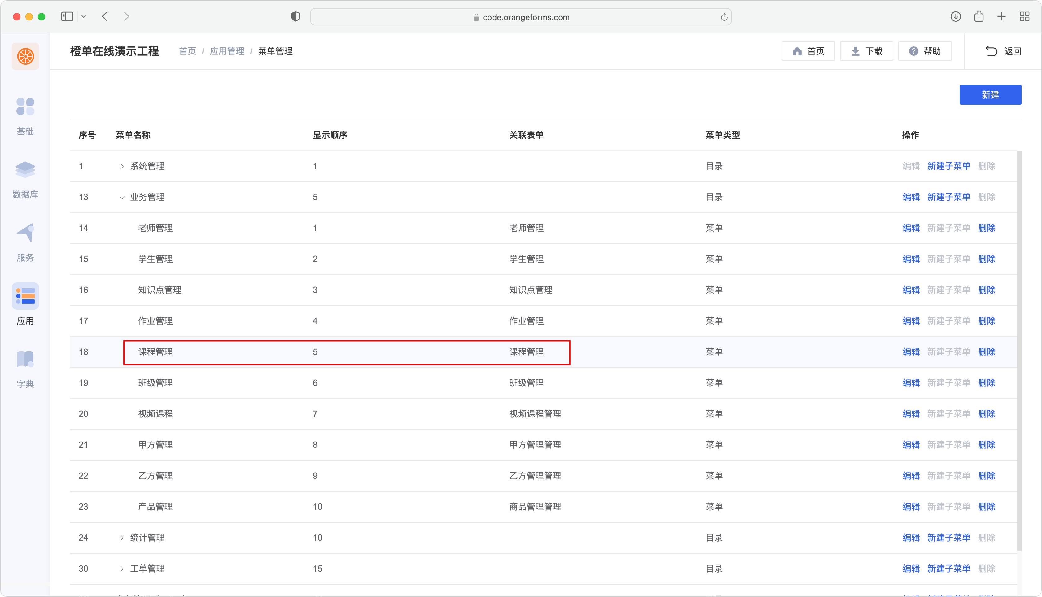The width and height of the screenshot is (1042, 597).
Task: Go back with the browser back arrow
Action: 105,16
